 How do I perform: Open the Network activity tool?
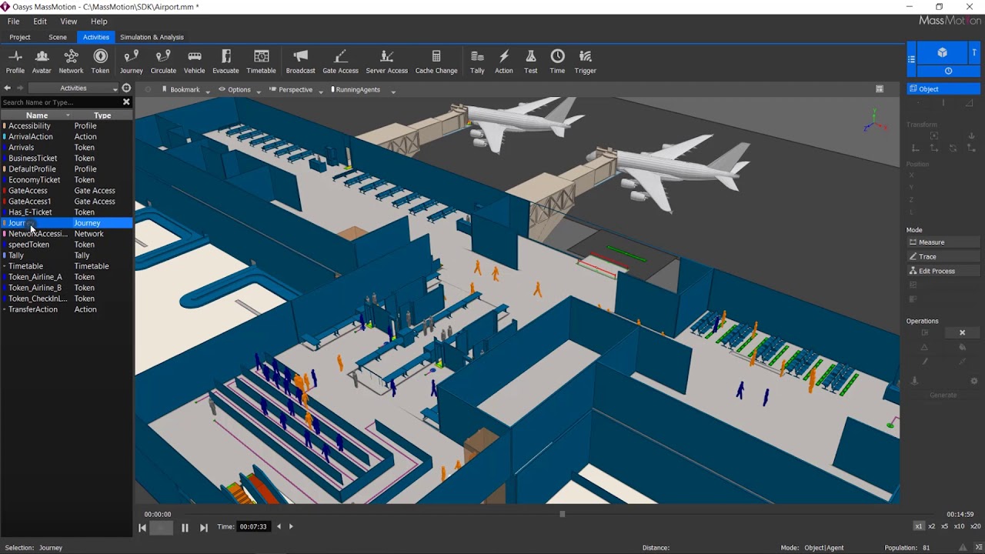coord(71,62)
